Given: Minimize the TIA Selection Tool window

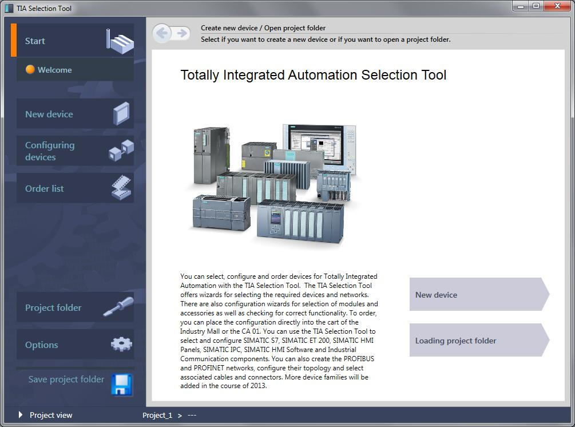Looking at the screenshot, I should tap(520, 6).
